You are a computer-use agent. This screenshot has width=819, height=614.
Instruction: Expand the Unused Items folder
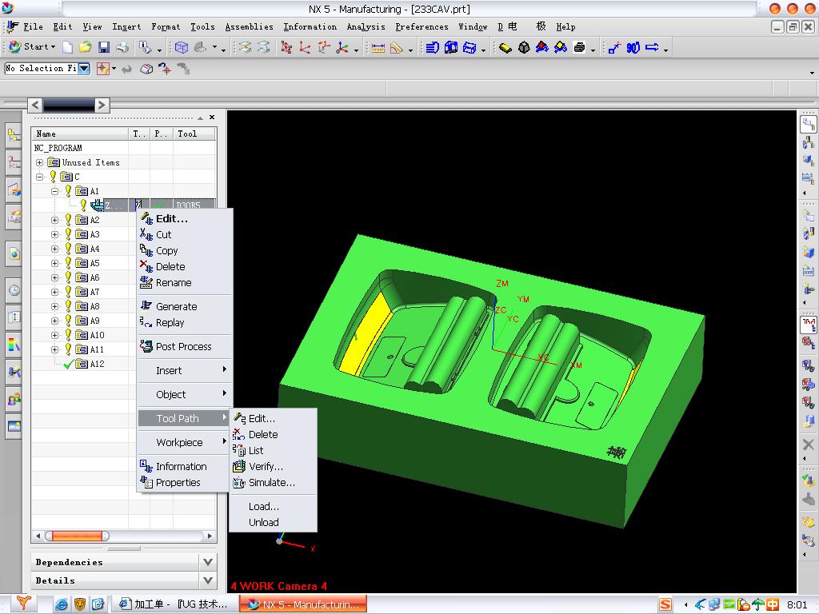click(x=40, y=163)
